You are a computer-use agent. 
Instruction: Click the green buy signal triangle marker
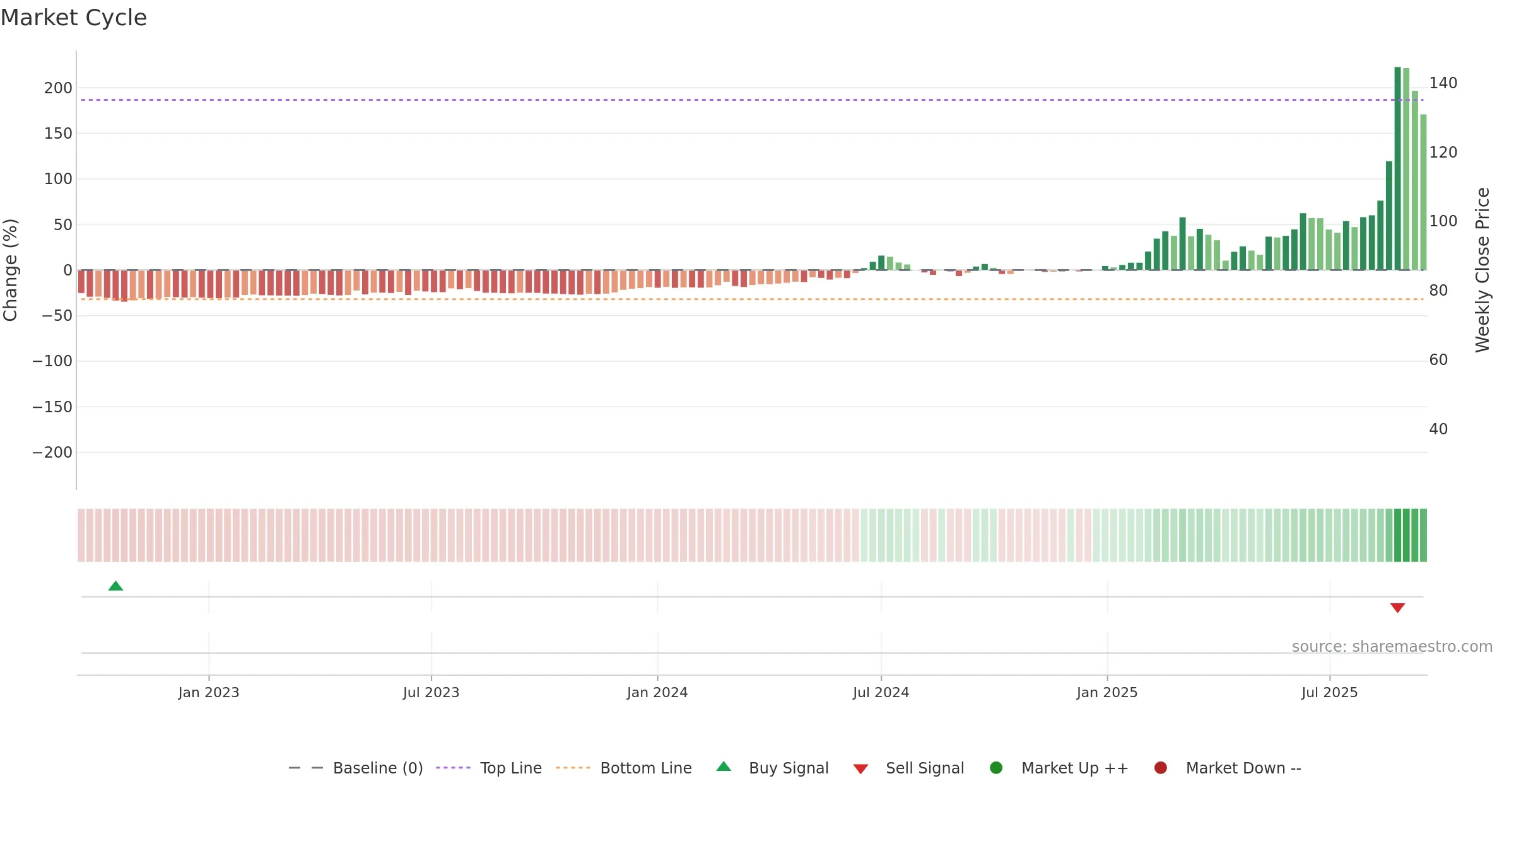115,586
